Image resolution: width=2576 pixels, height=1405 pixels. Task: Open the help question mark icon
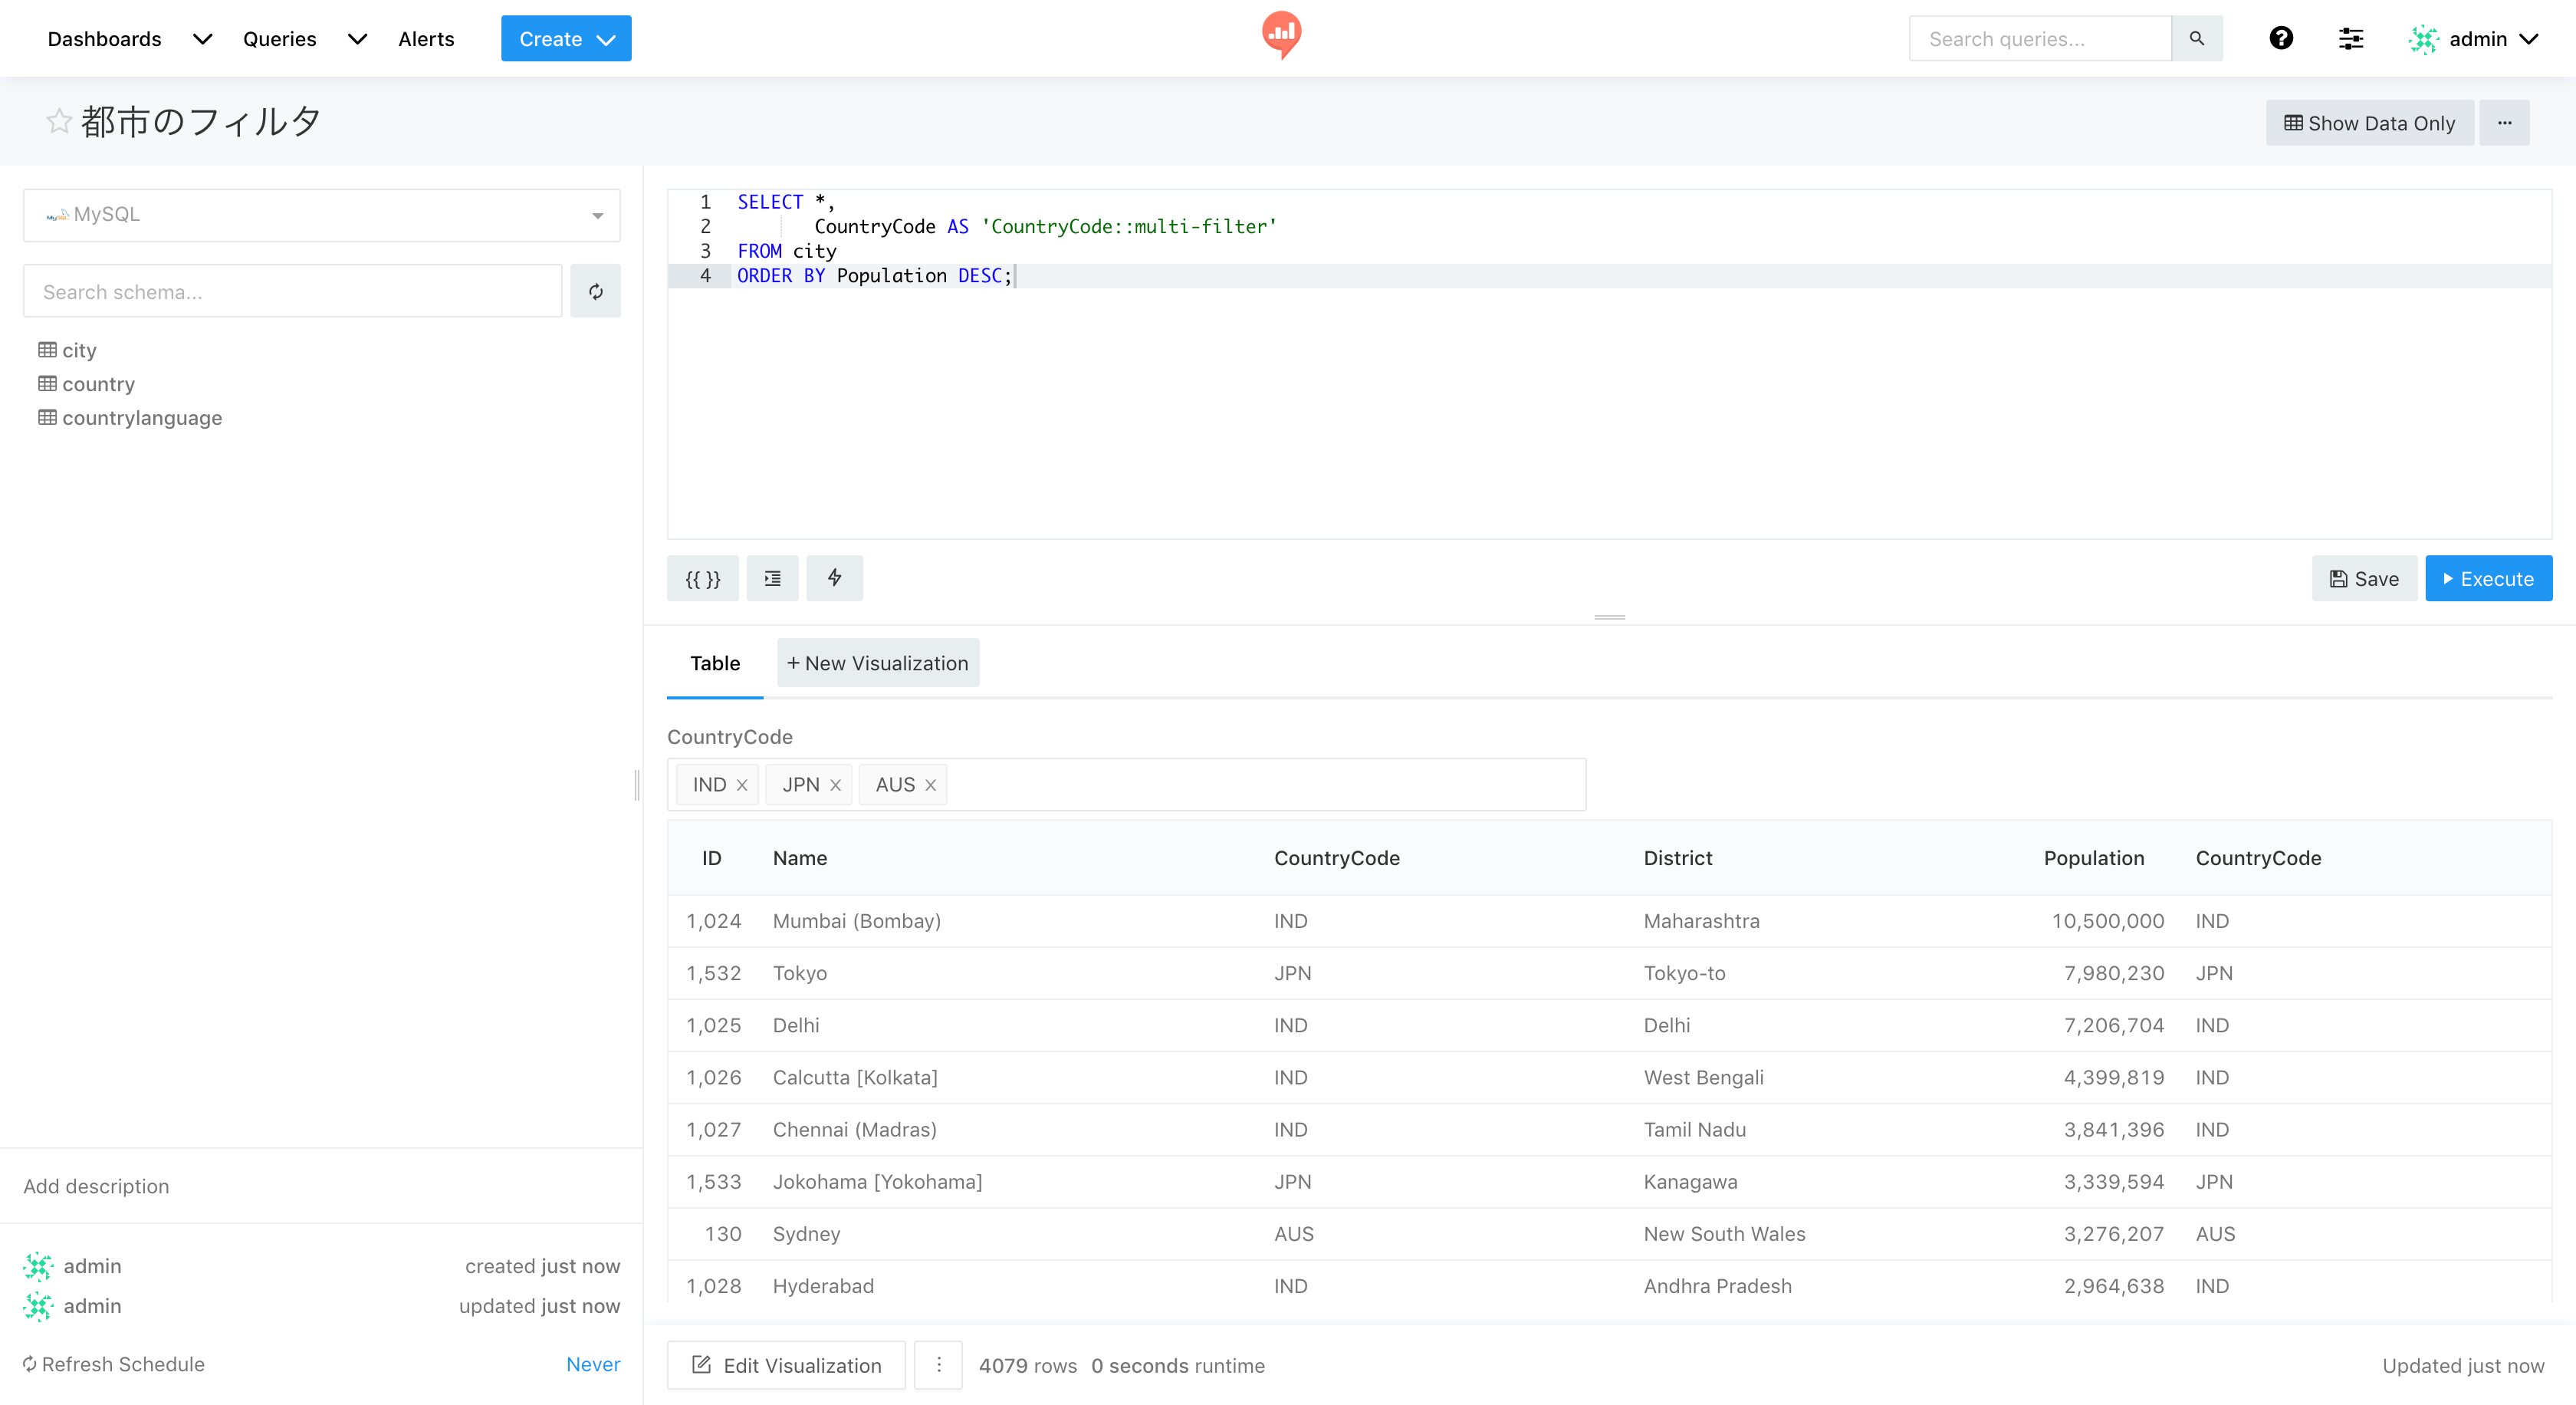tap(2280, 39)
